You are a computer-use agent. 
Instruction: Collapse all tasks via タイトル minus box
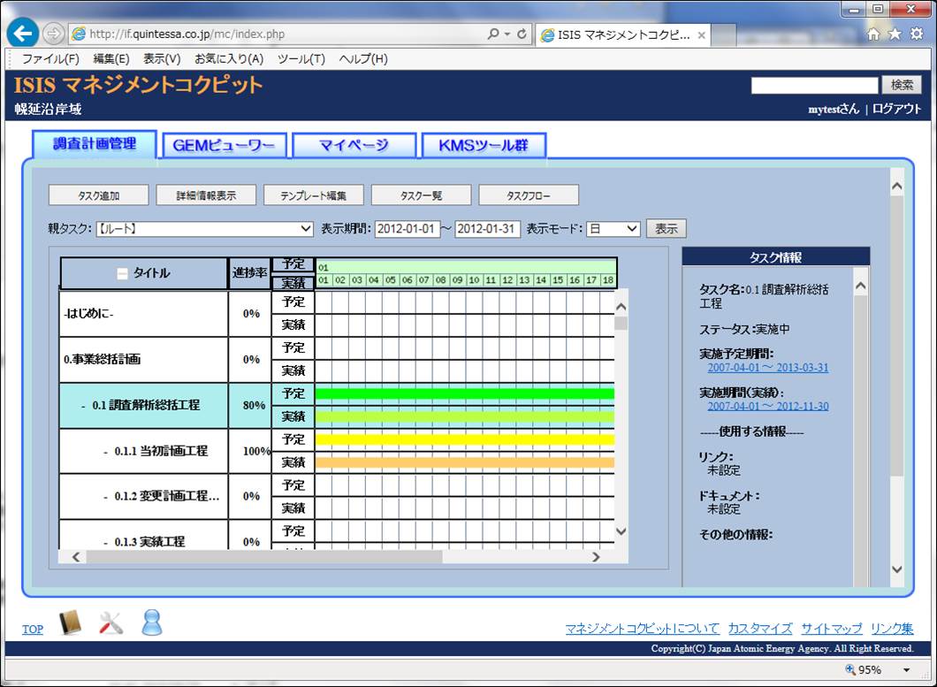coord(122,274)
